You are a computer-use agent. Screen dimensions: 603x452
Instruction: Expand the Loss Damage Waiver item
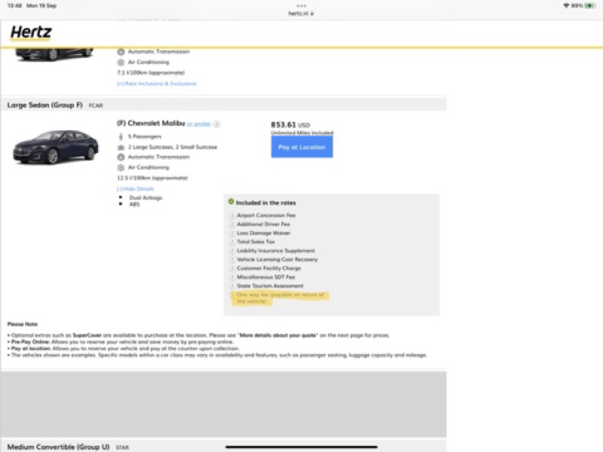coord(232,234)
